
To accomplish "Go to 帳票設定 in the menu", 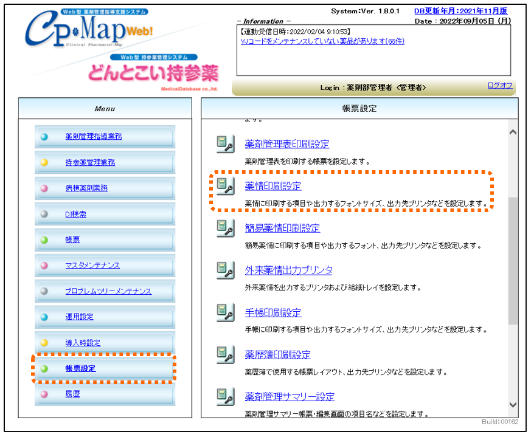I will coord(80,368).
